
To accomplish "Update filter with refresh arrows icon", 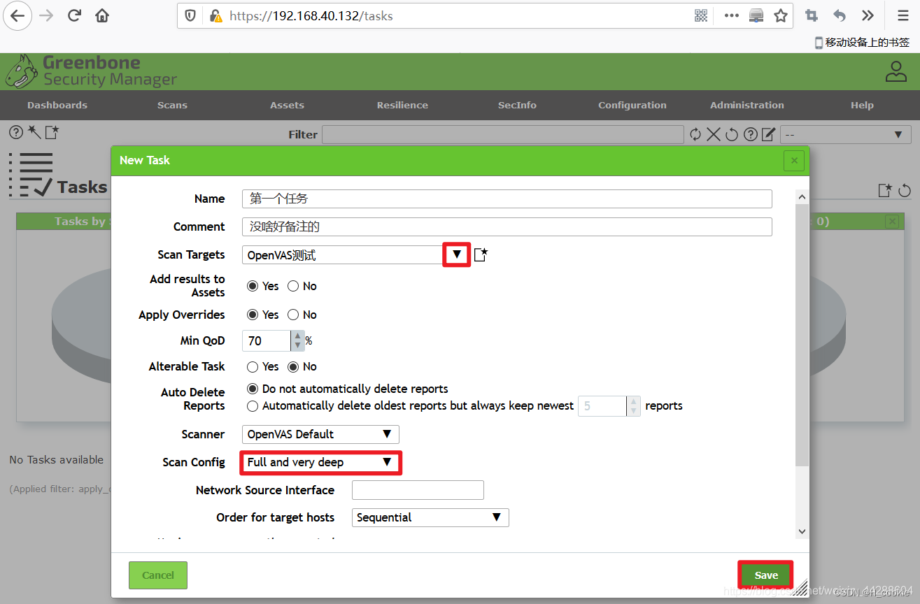I will click(x=695, y=134).
